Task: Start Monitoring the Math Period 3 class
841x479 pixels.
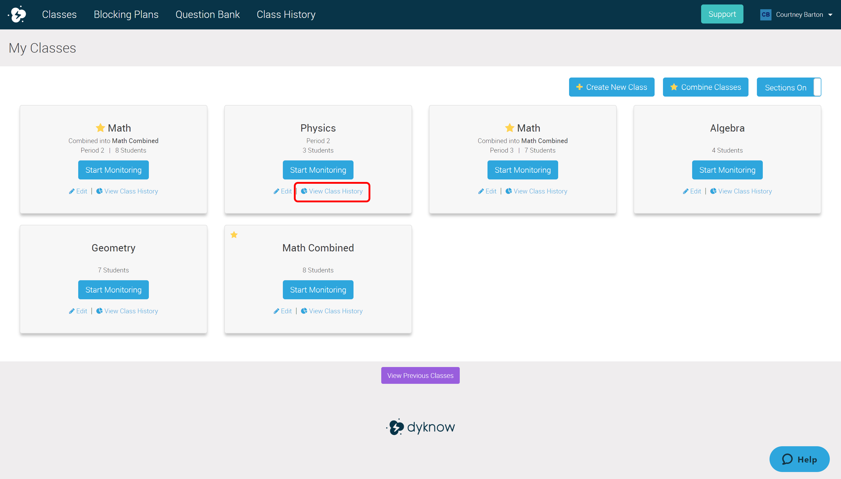Action: point(522,170)
